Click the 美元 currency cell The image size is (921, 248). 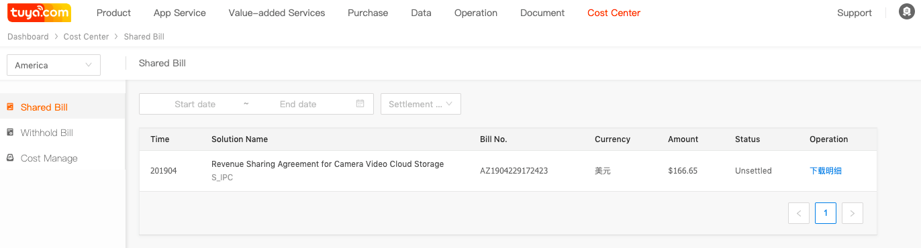[603, 171]
